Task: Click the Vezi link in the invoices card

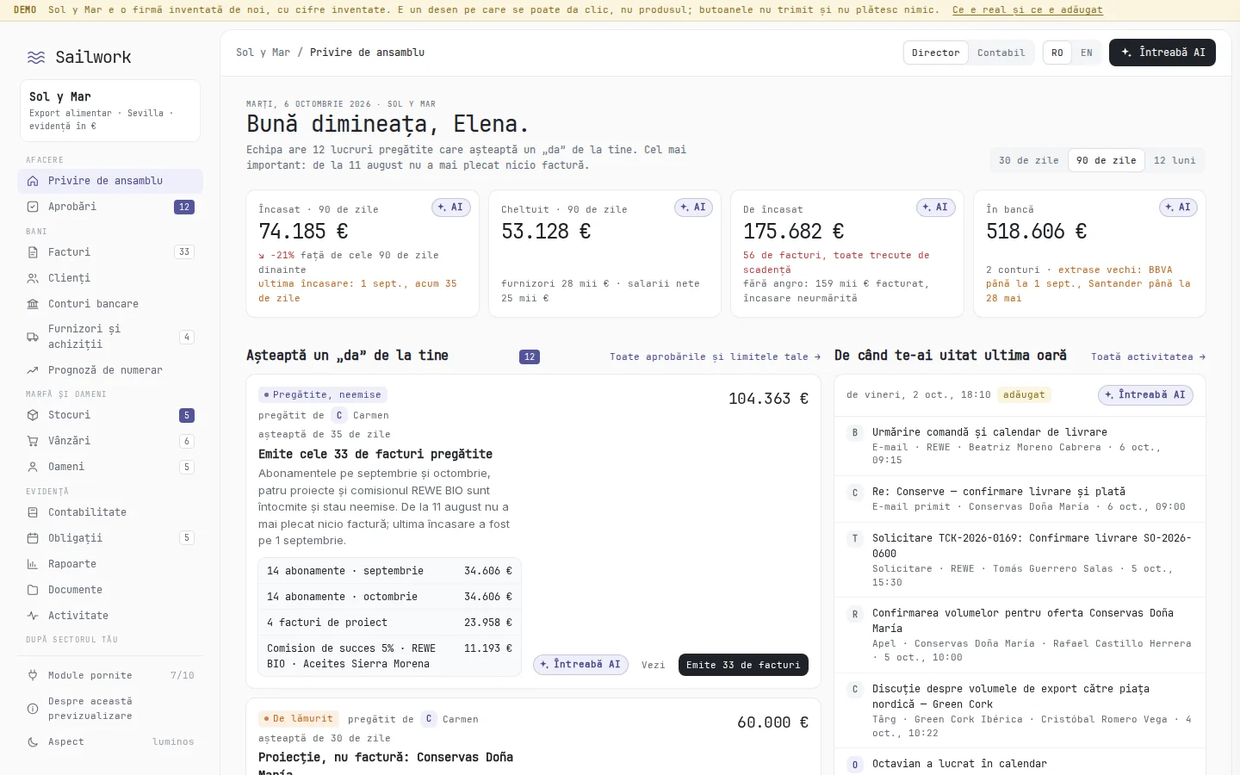Action: pyautogui.click(x=654, y=665)
